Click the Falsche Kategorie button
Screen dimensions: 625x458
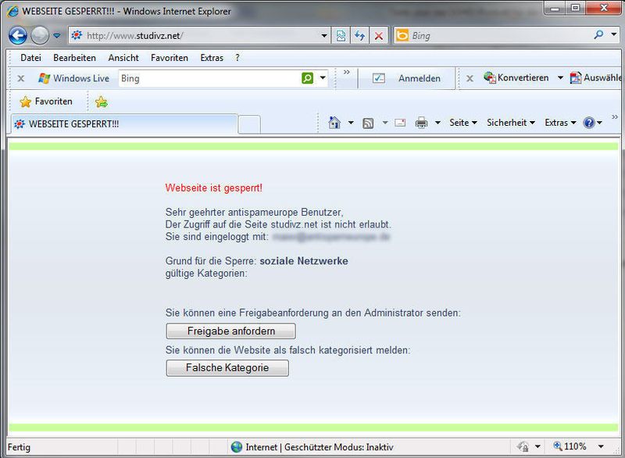227,368
